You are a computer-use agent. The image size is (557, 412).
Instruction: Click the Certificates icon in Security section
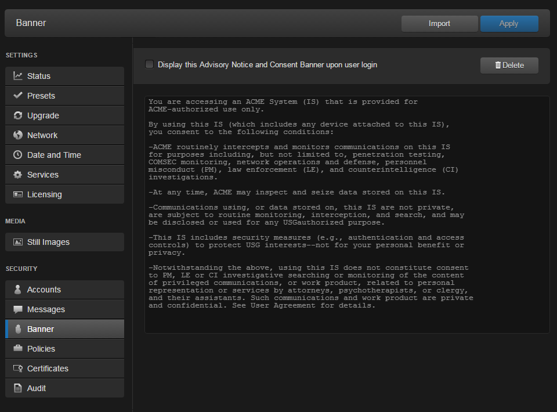(x=18, y=368)
